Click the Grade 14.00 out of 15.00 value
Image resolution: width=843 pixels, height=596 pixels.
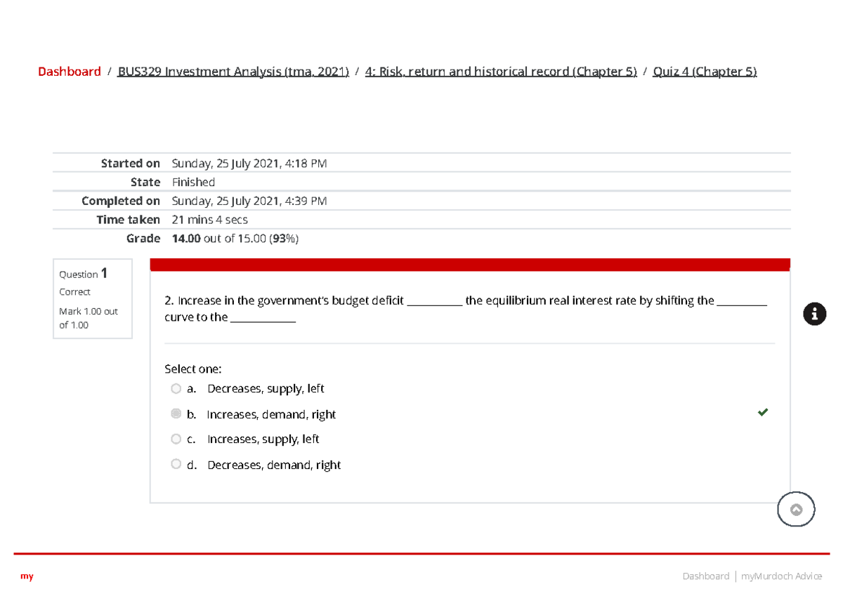pyautogui.click(x=235, y=239)
